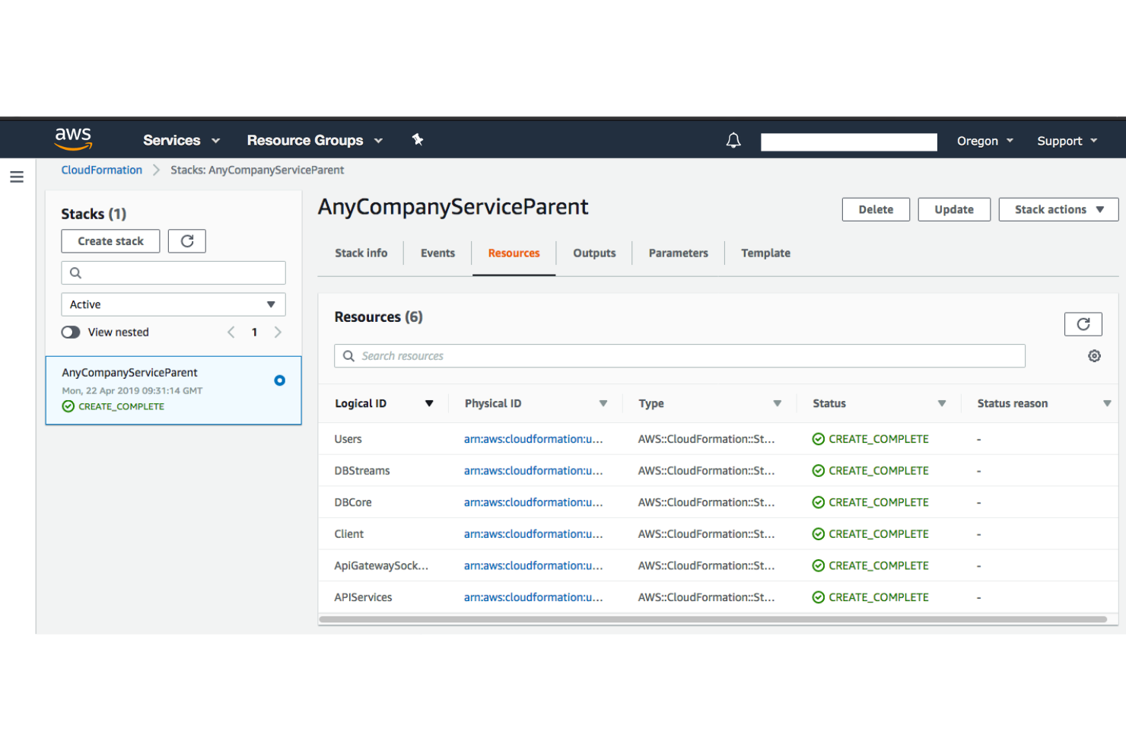Click the AWS logo
Image resolution: width=1126 pixels, height=751 pixels.
point(73,138)
